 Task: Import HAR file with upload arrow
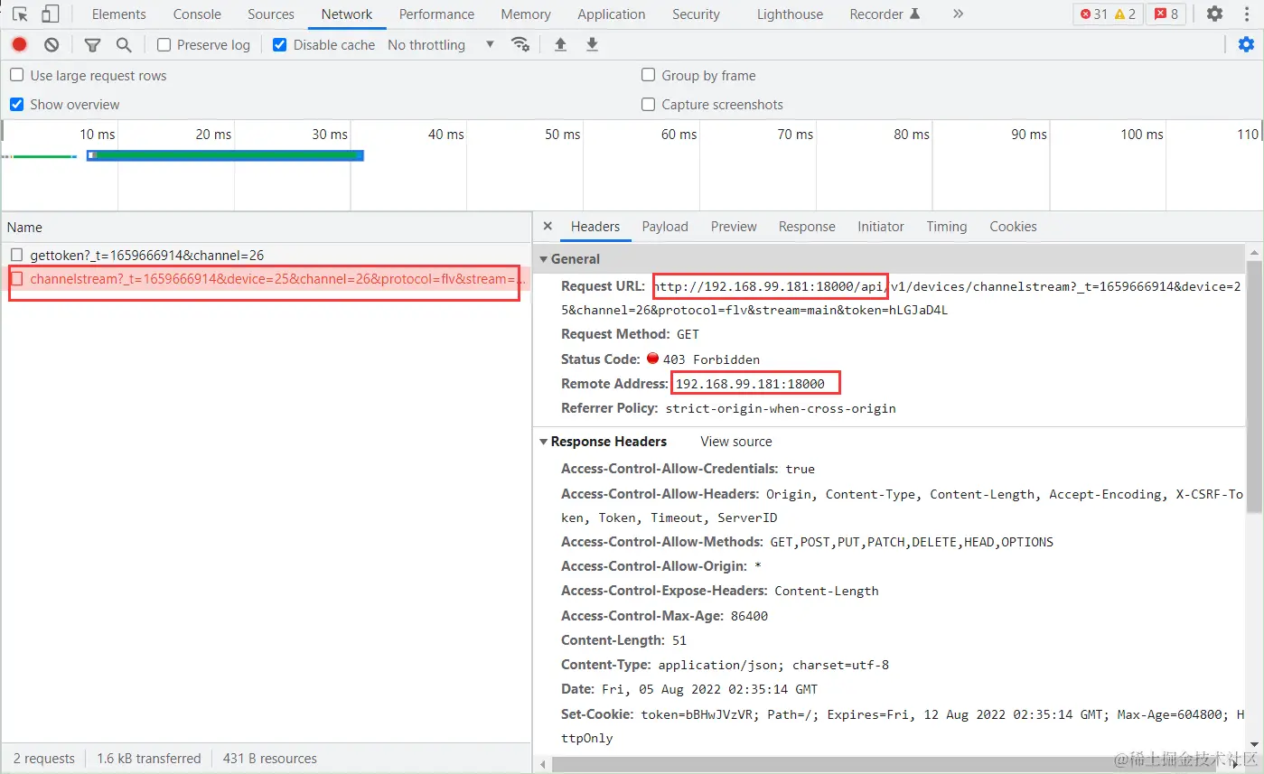560,44
